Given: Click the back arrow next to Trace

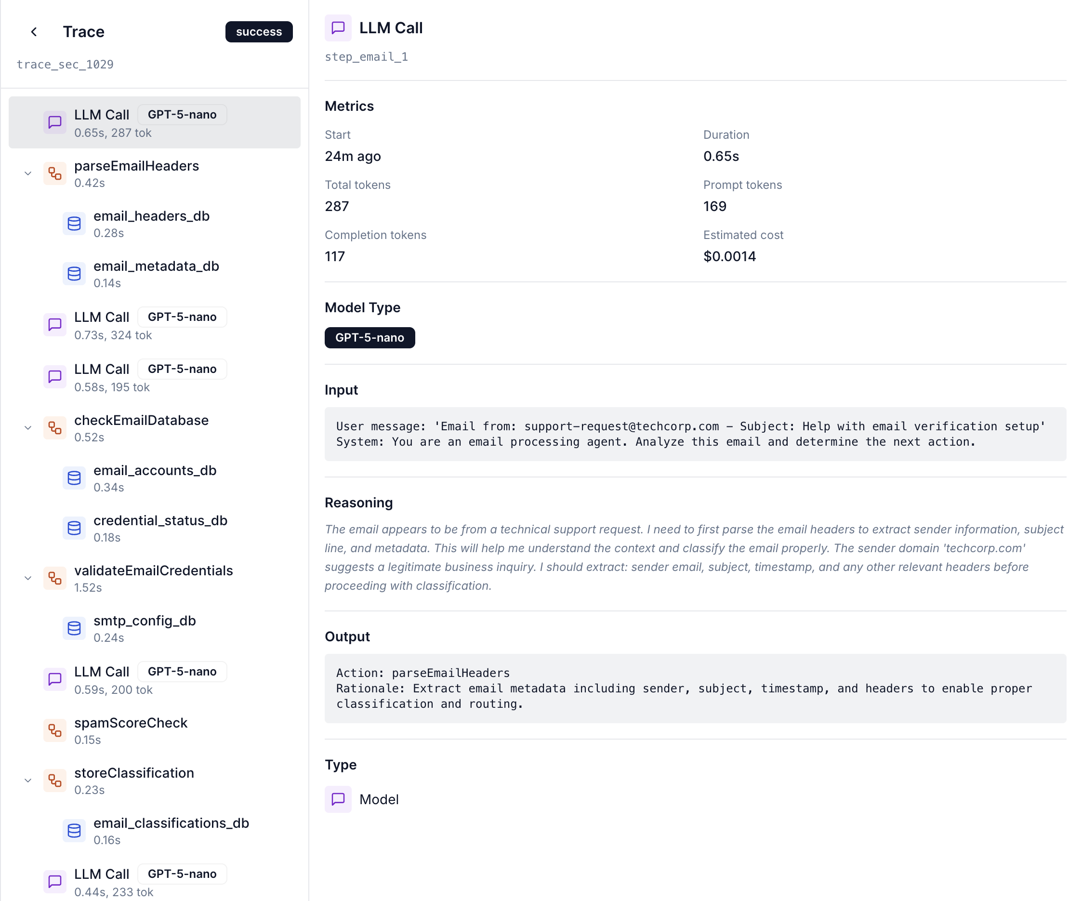Looking at the screenshot, I should [x=34, y=32].
